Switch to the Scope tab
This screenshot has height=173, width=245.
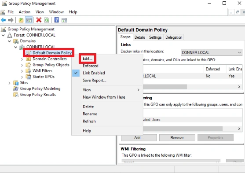[x=125, y=37]
